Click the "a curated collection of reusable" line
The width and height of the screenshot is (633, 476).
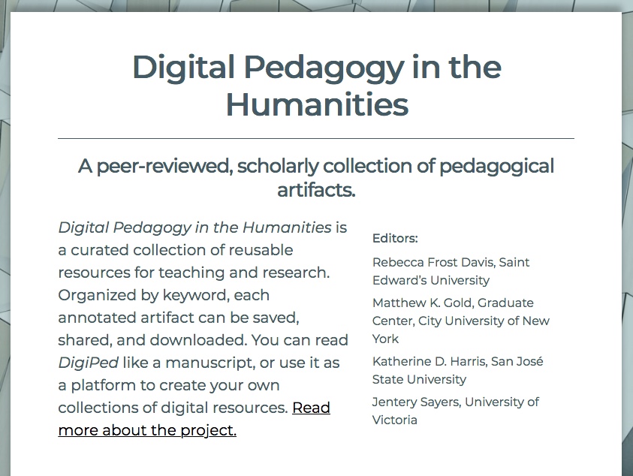pos(176,250)
